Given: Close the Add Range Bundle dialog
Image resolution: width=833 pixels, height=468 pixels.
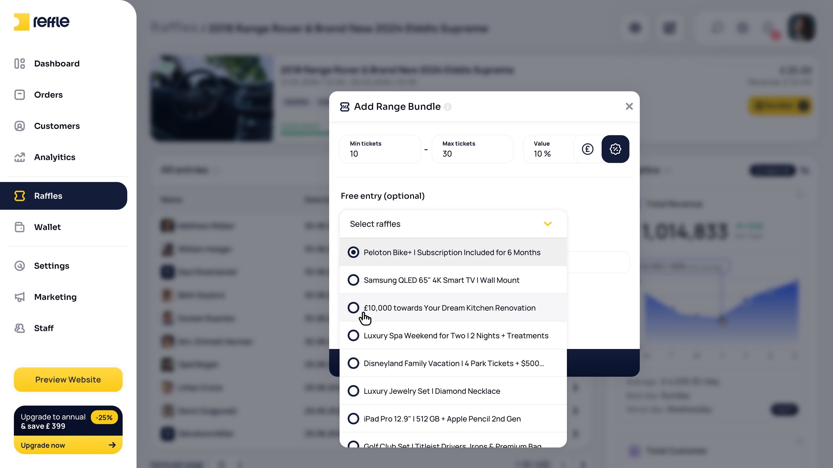Looking at the screenshot, I should click(629, 106).
